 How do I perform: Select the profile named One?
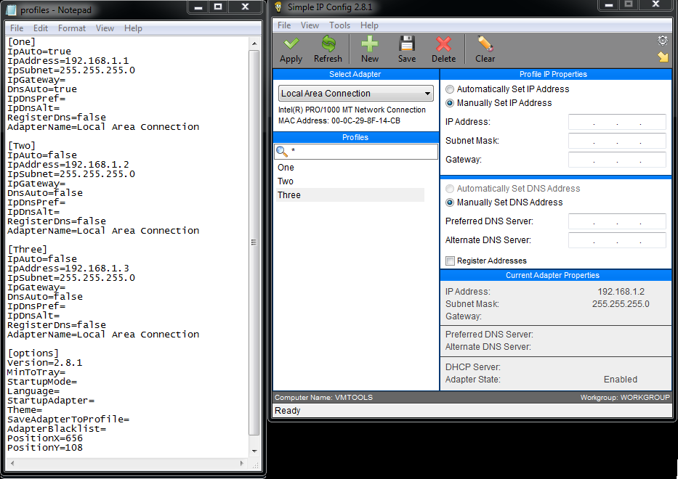[x=286, y=167]
